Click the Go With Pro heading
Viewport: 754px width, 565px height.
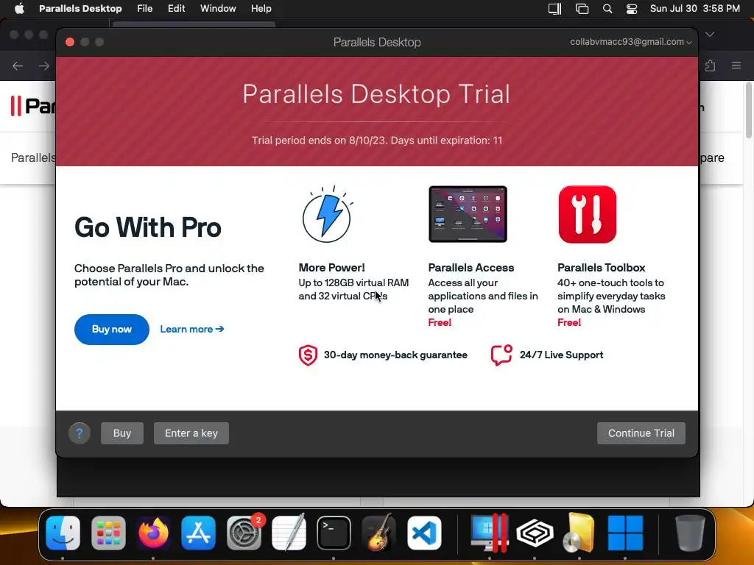[147, 227]
